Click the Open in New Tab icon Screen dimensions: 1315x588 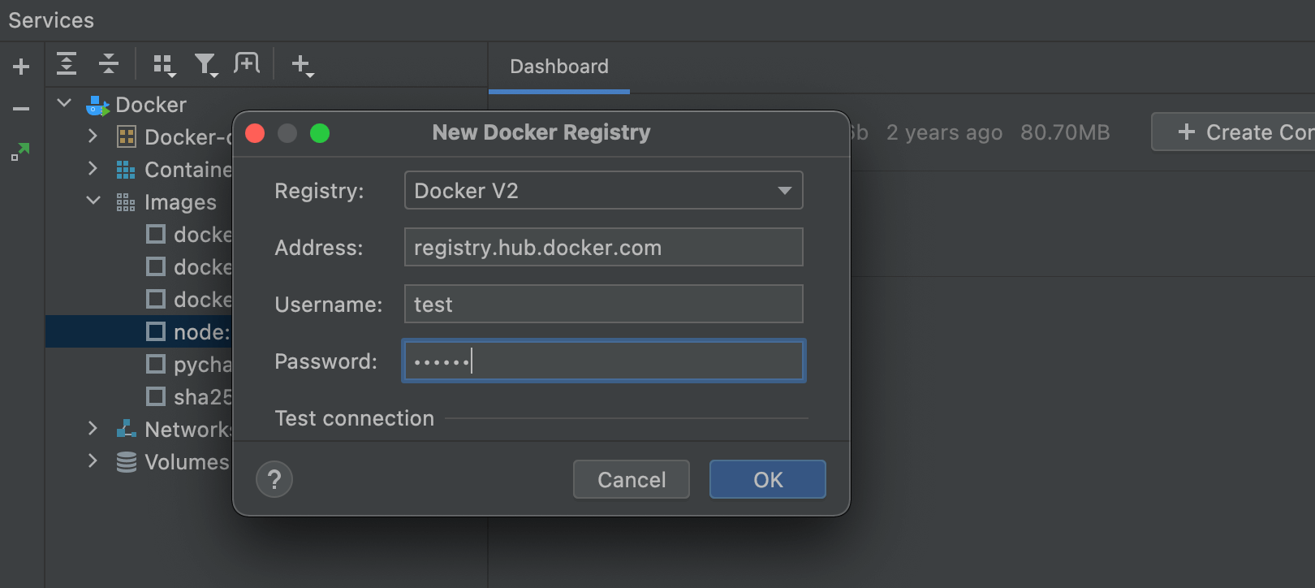pos(247,63)
